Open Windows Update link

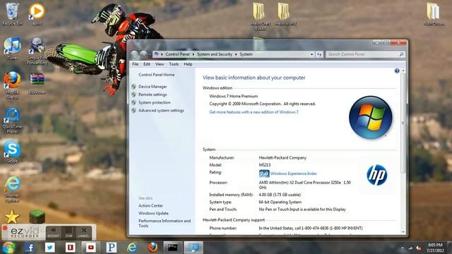tap(153, 213)
